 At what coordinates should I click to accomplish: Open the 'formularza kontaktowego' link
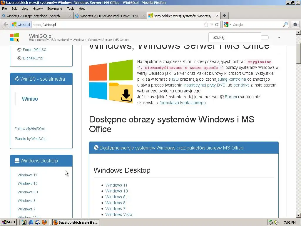coord(183,103)
